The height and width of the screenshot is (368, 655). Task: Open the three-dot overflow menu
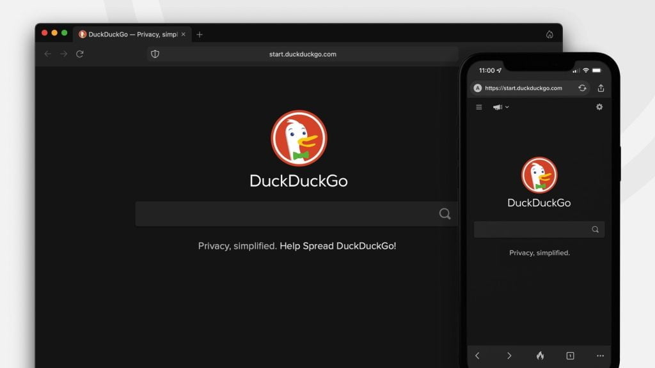pyautogui.click(x=600, y=356)
